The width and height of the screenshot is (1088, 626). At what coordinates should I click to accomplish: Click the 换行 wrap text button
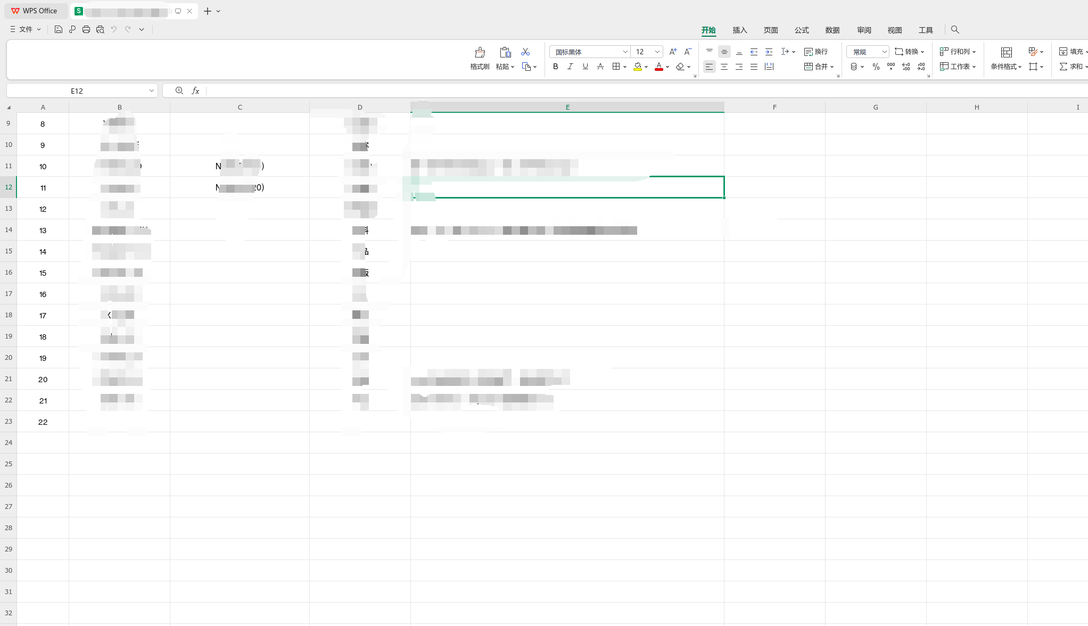point(816,52)
